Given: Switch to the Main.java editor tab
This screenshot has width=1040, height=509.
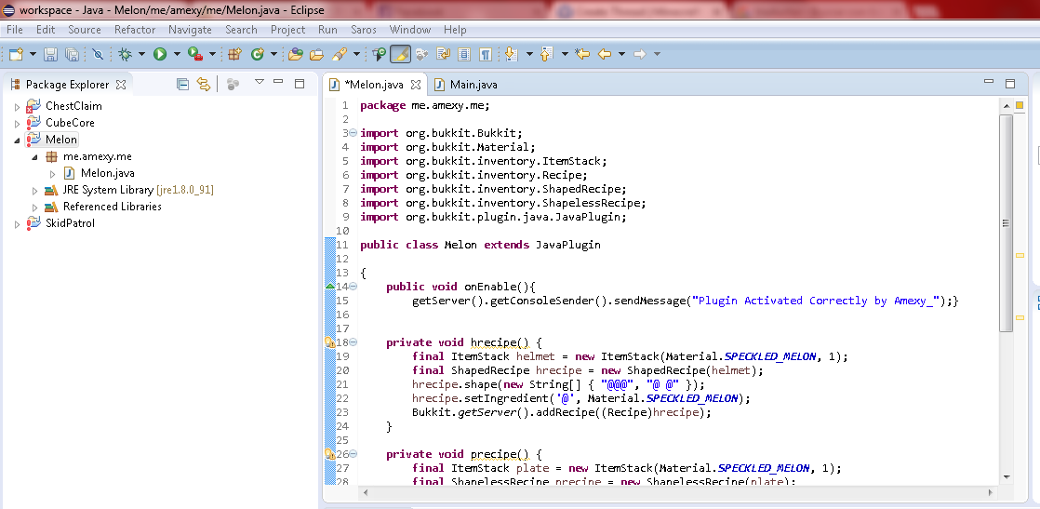Looking at the screenshot, I should click(x=473, y=85).
